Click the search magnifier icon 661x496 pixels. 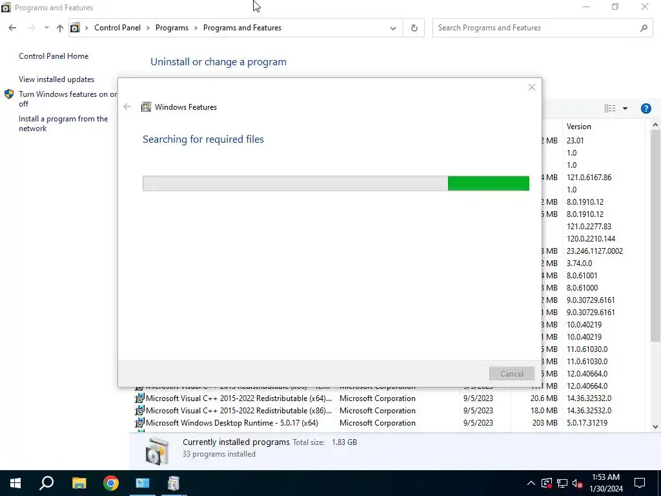tap(644, 28)
